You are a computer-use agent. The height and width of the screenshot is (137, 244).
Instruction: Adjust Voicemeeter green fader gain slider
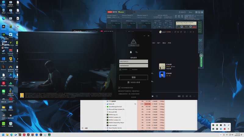[x=201, y=55]
